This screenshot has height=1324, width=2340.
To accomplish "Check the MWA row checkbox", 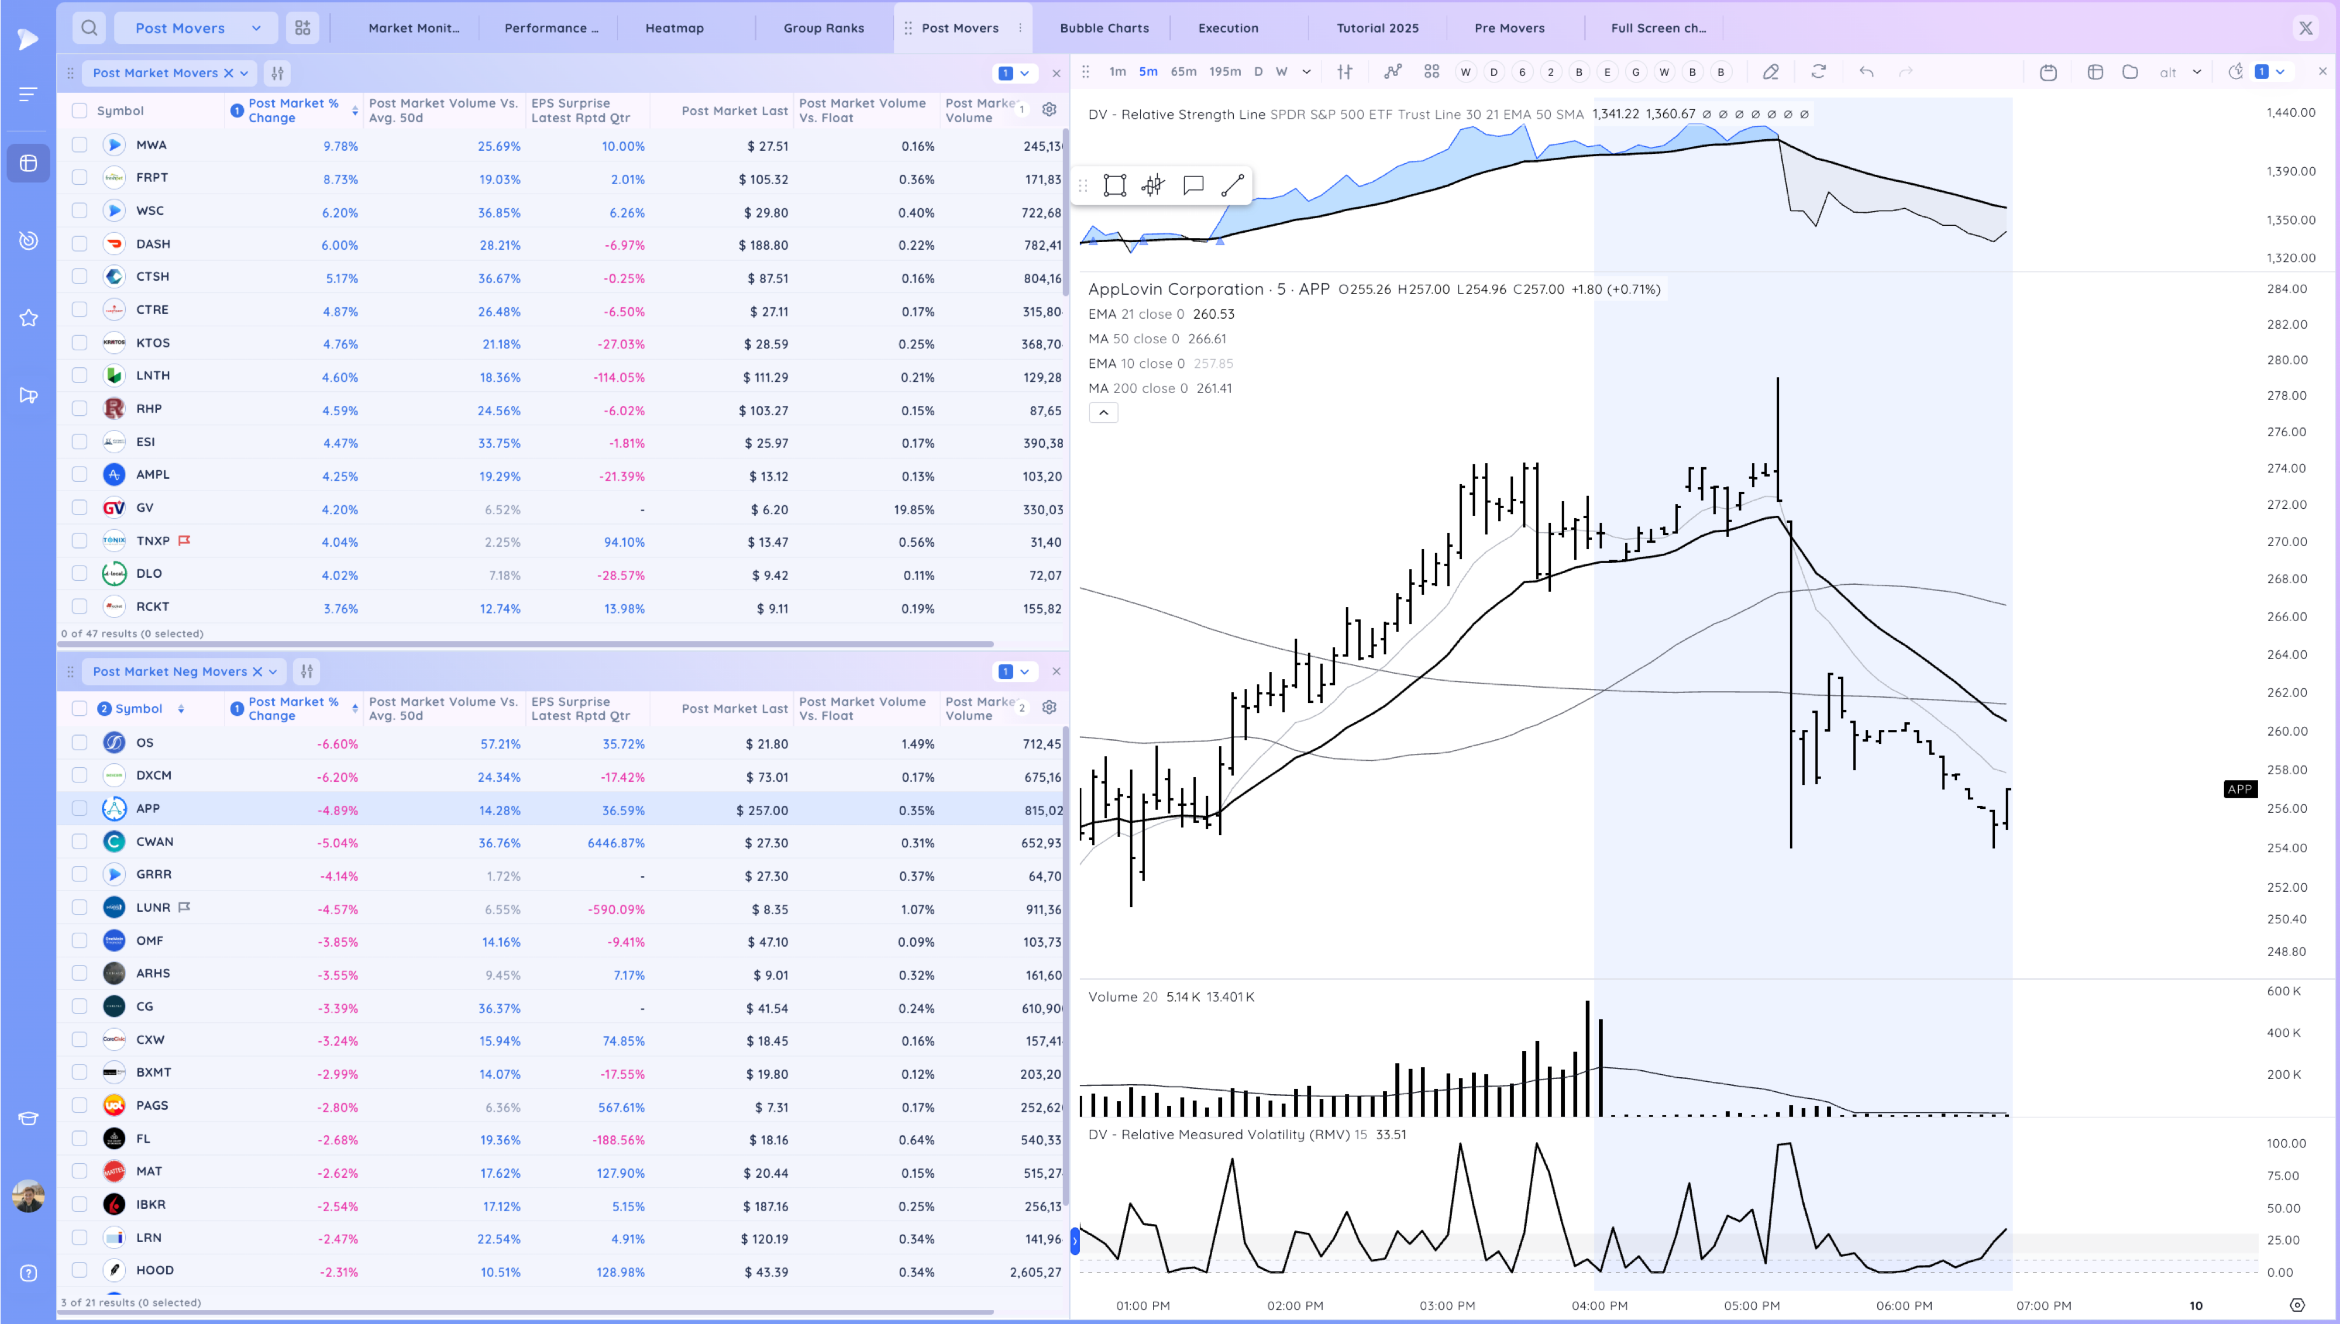I will 80,144.
